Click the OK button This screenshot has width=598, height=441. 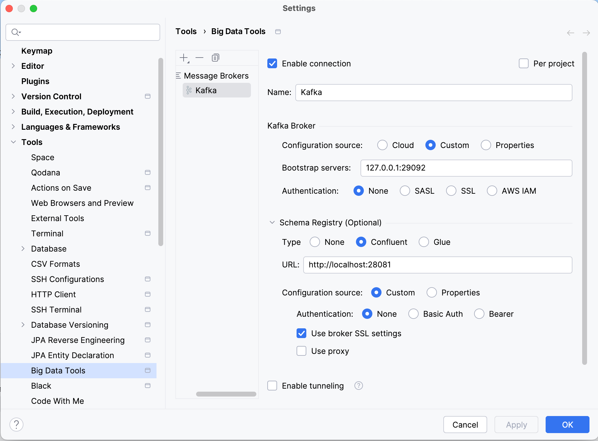[567, 424]
